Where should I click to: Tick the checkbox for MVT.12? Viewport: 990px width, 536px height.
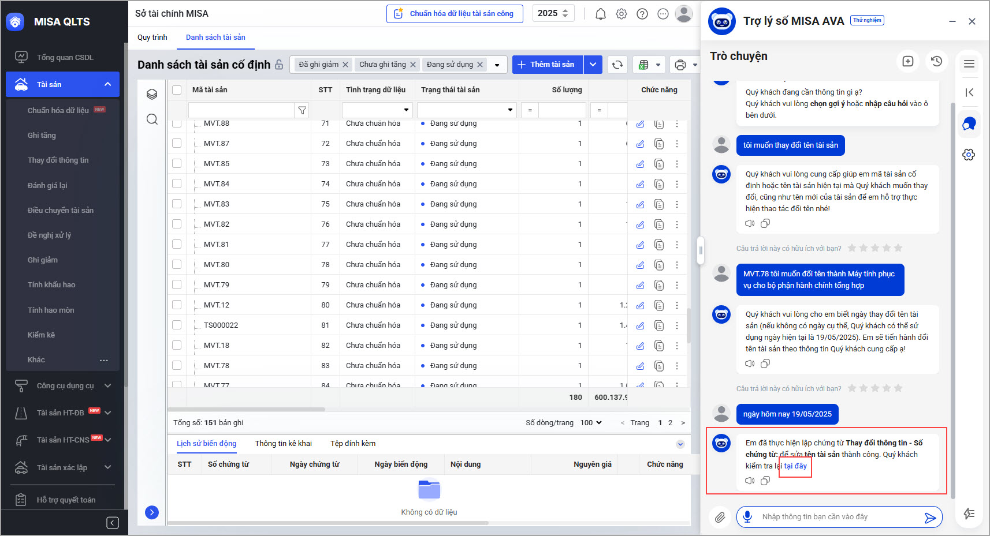click(177, 305)
